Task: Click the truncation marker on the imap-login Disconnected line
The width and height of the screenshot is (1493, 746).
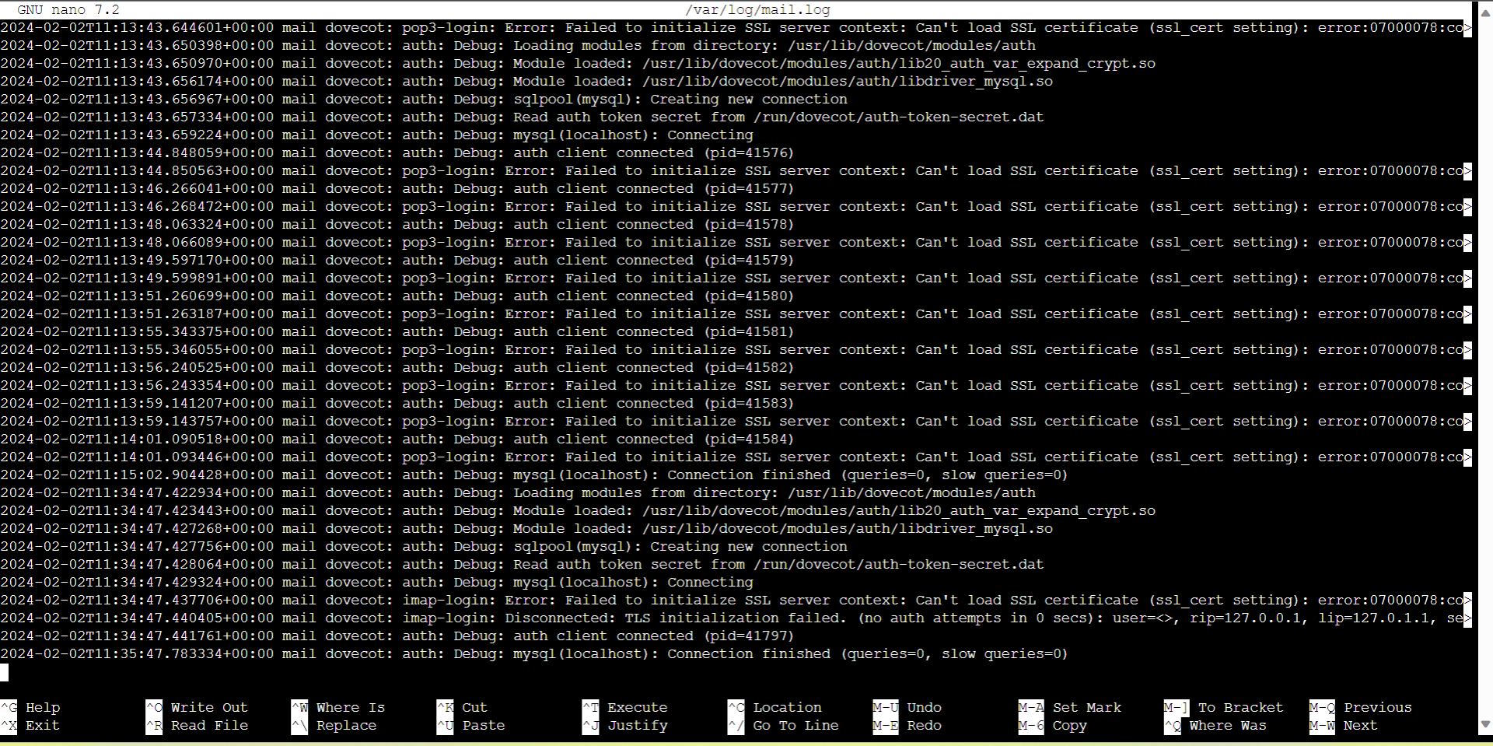Action: coord(1468,618)
